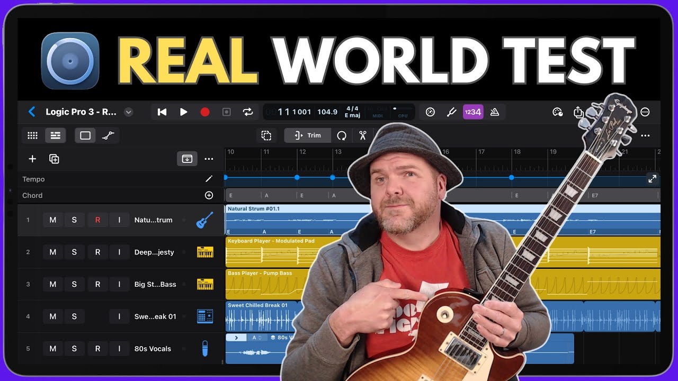Mute the Natu...trum track 1
The image size is (678, 381).
53,220
